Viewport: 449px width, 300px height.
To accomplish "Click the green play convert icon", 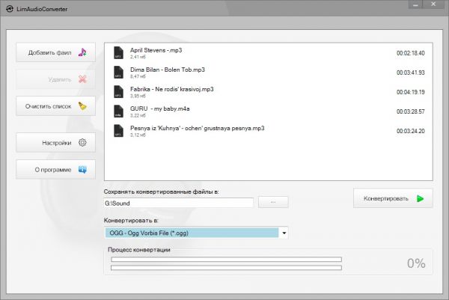I will 420,198.
